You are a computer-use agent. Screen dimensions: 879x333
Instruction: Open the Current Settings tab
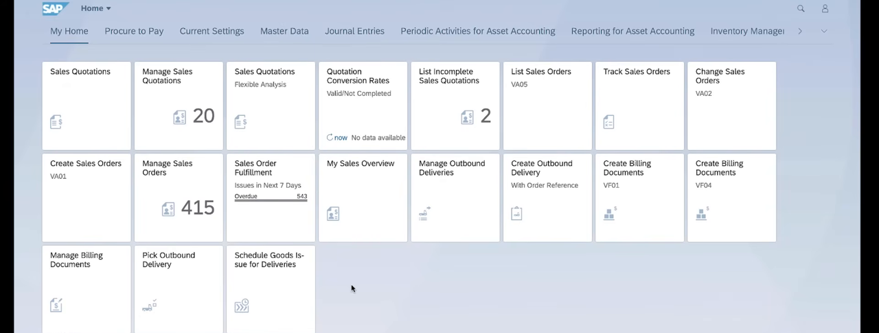click(x=212, y=31)
